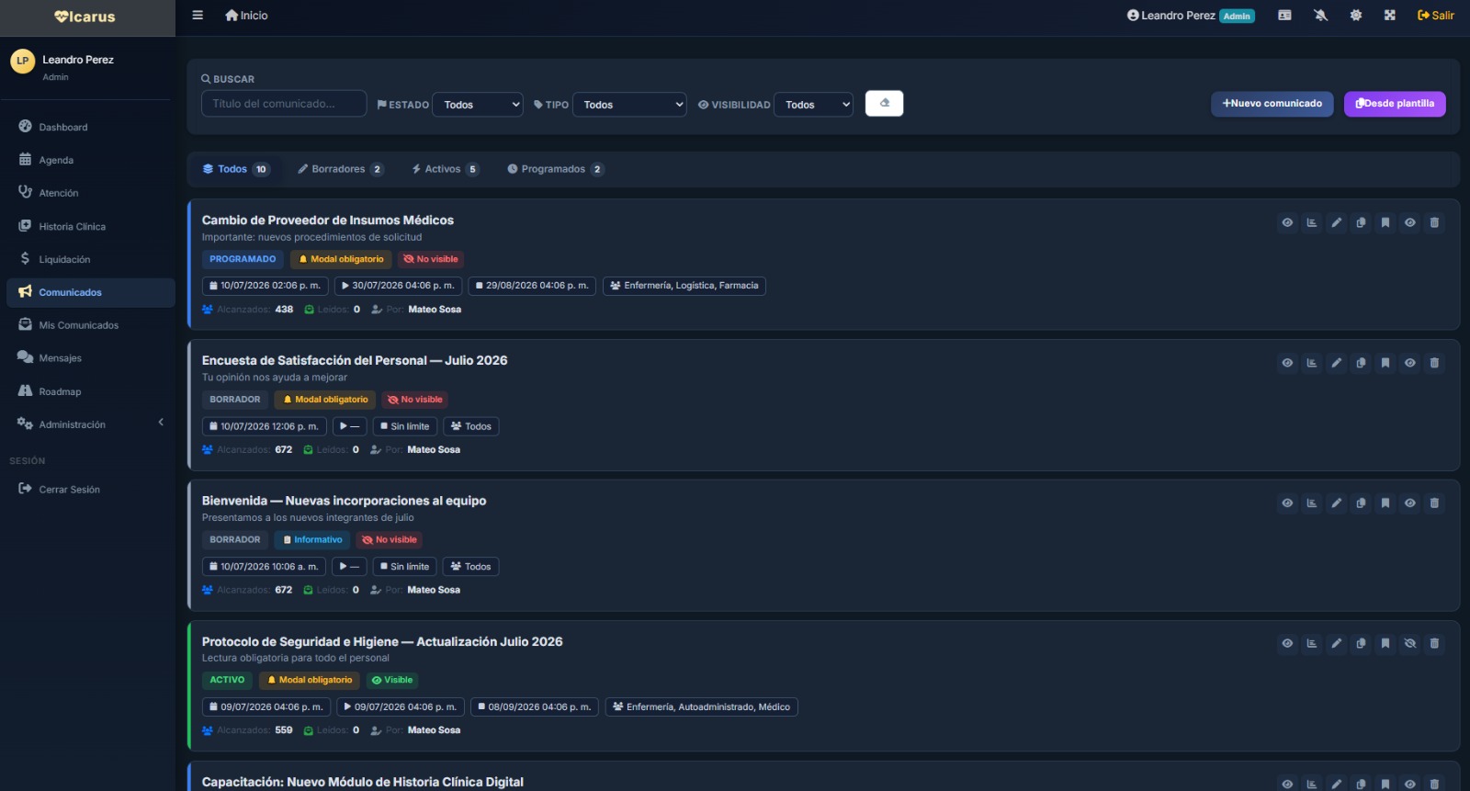Hide the 'Protocolo de Seguridad e Higiene' comunicado
Screen dimensions: 1470x791
coord(1409,643)
